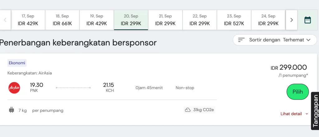Click the CO2 cloud emission icon
The image size is (319, 137).
coord(188,110)
